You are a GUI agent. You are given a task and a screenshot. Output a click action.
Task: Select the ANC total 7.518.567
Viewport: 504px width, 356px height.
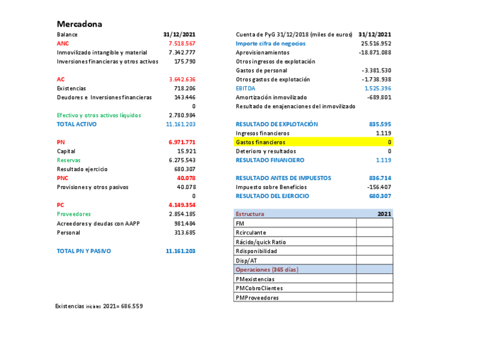coord(182,43)
